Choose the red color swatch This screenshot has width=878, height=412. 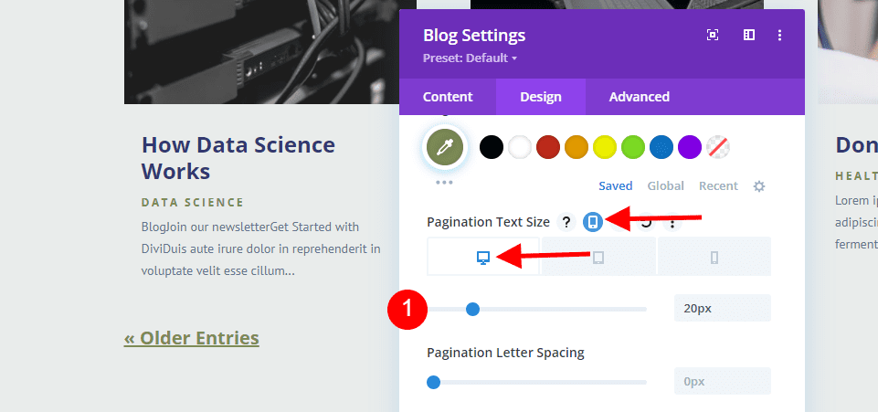click(548, 146)
